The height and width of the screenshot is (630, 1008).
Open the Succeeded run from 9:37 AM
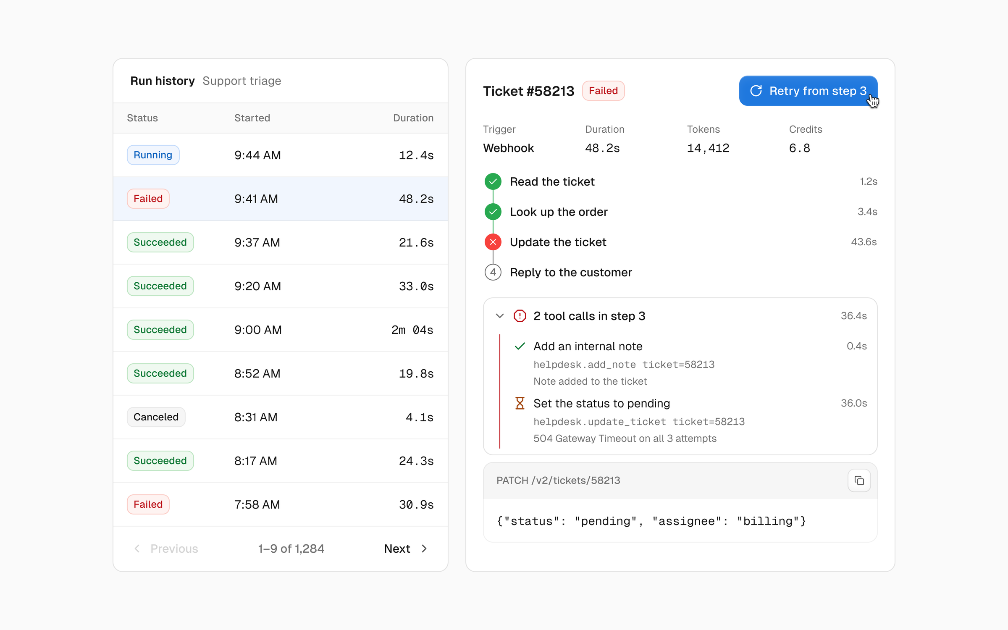281,242
